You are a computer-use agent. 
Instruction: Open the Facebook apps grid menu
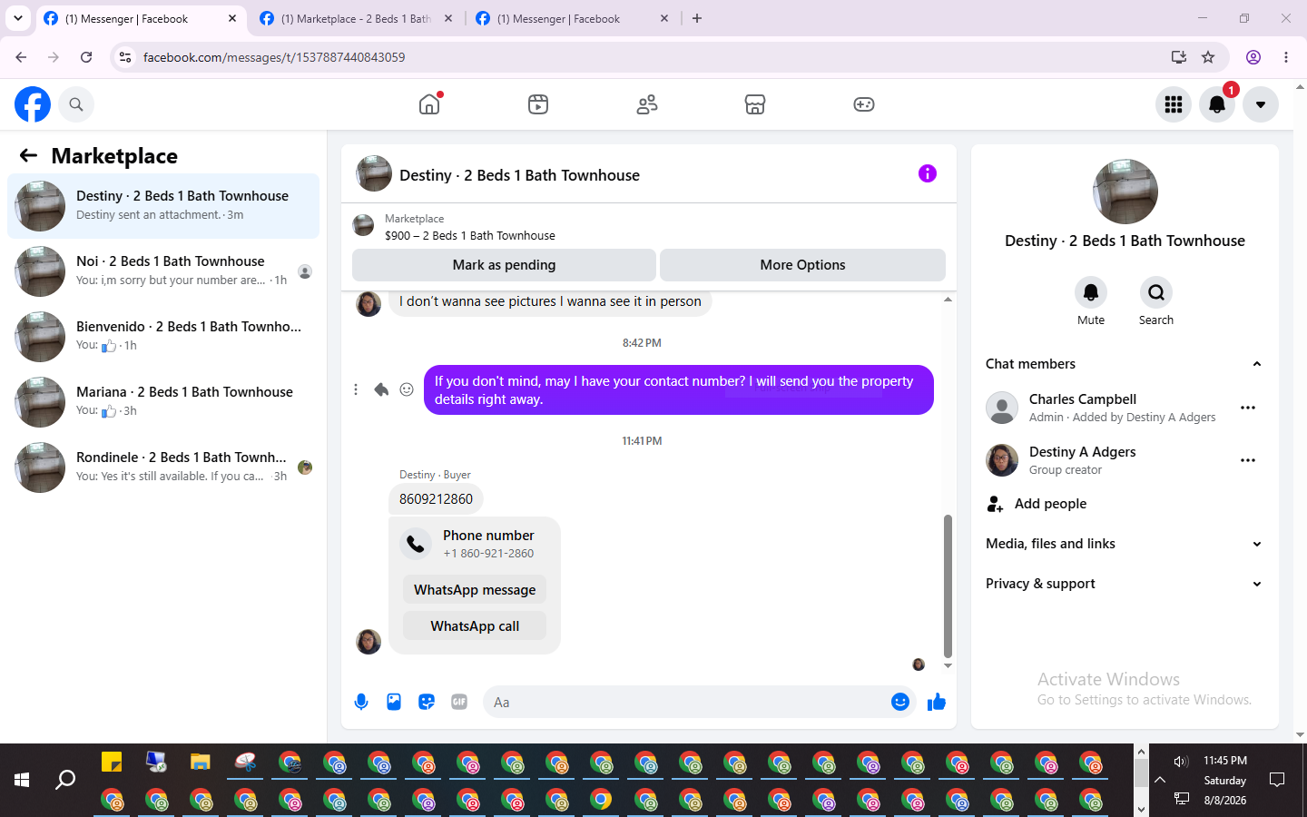[1174, 104]
